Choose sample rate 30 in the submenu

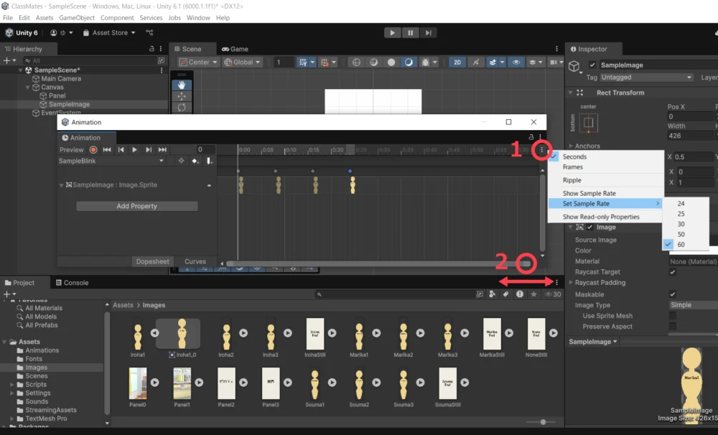tap(681, 224)
